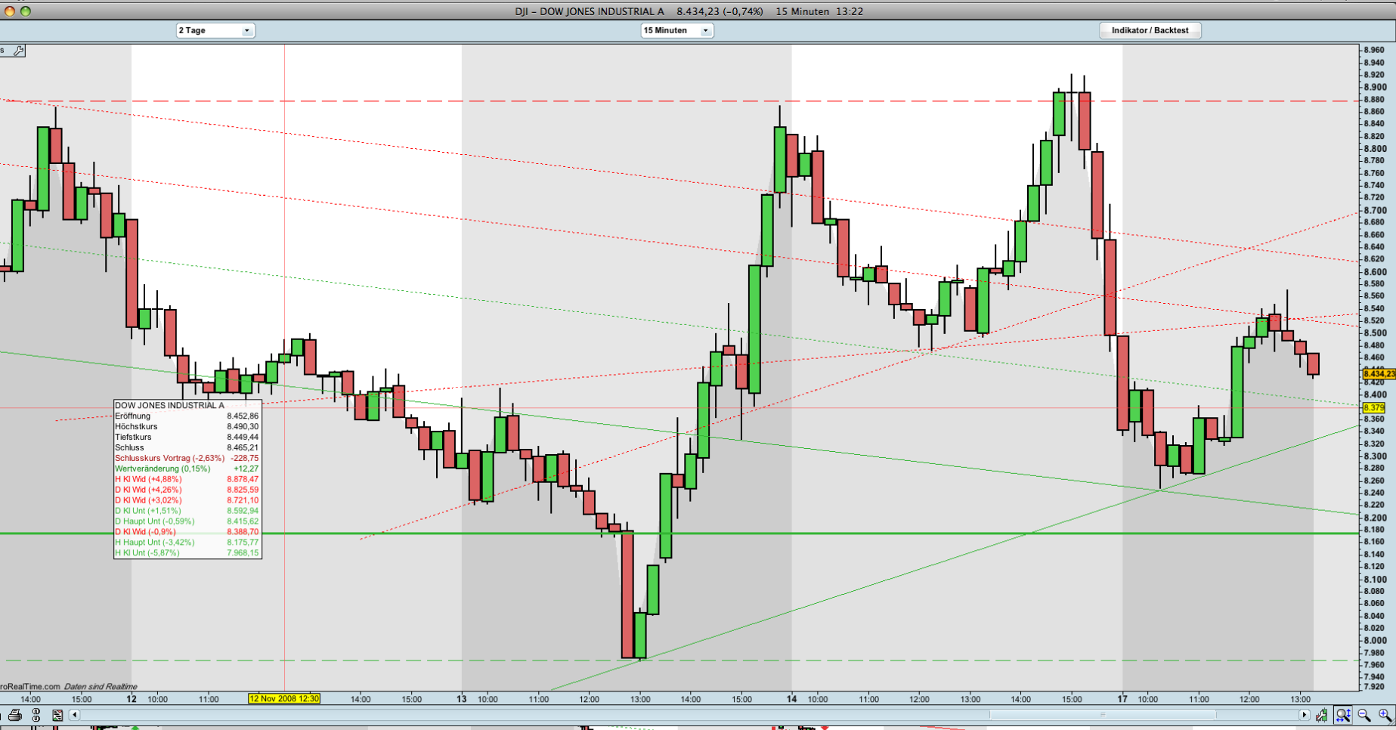Click the current price tag 8.434,23

pyautogui.click(x=1379, y=374)
